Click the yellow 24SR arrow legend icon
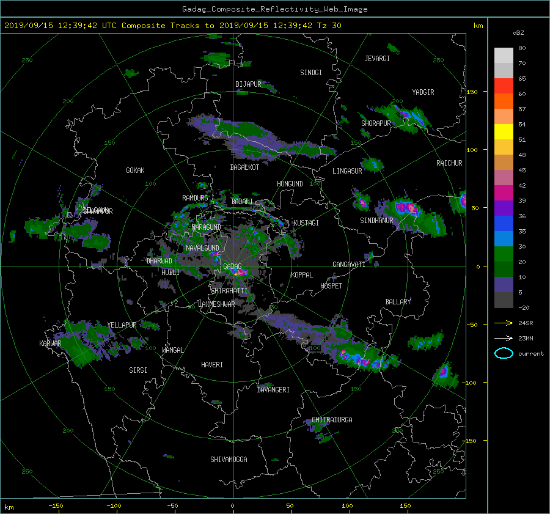This screenshot has width=550, height=514. 504,323
